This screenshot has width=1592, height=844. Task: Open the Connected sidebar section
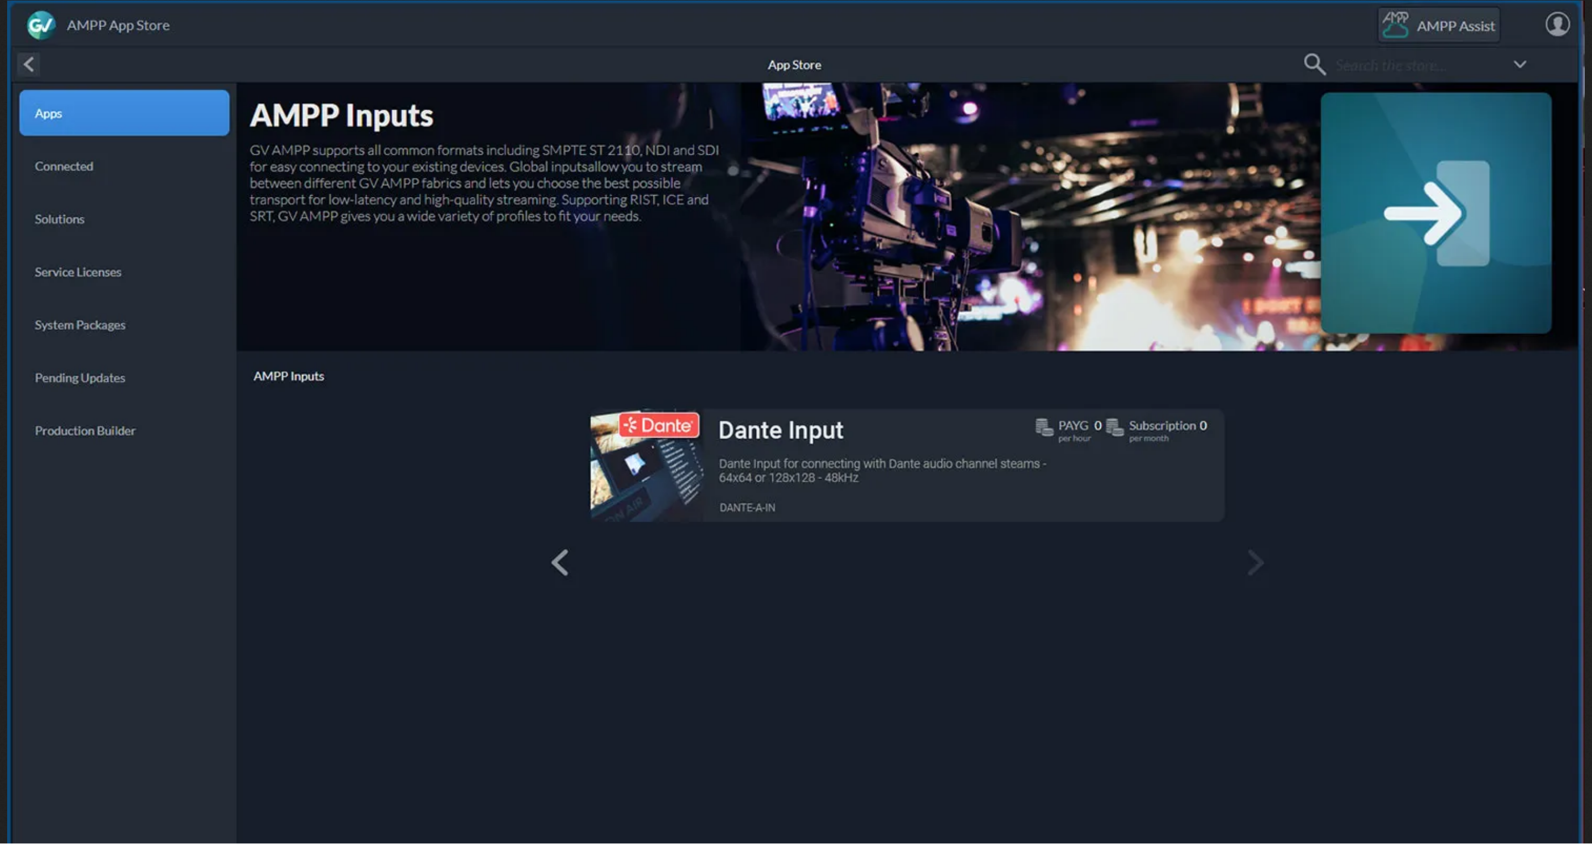coord(64,166)
